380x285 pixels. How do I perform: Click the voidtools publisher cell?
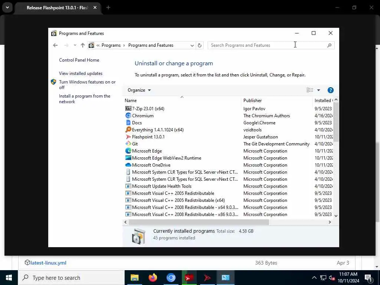click(x=252, y=130)
